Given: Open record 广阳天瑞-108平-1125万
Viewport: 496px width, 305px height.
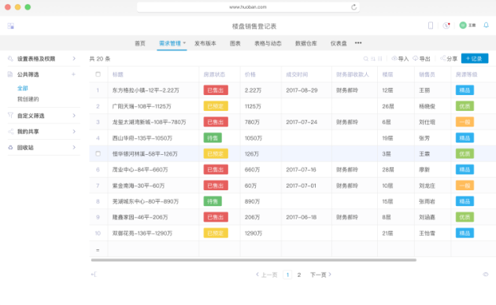Looking at the screenshot, I should point(142,106).
